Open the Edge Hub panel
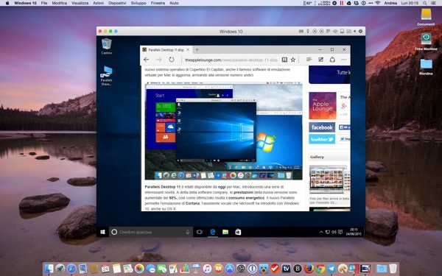The height and width of the screenshot is (276, 442). pos(309,60)
